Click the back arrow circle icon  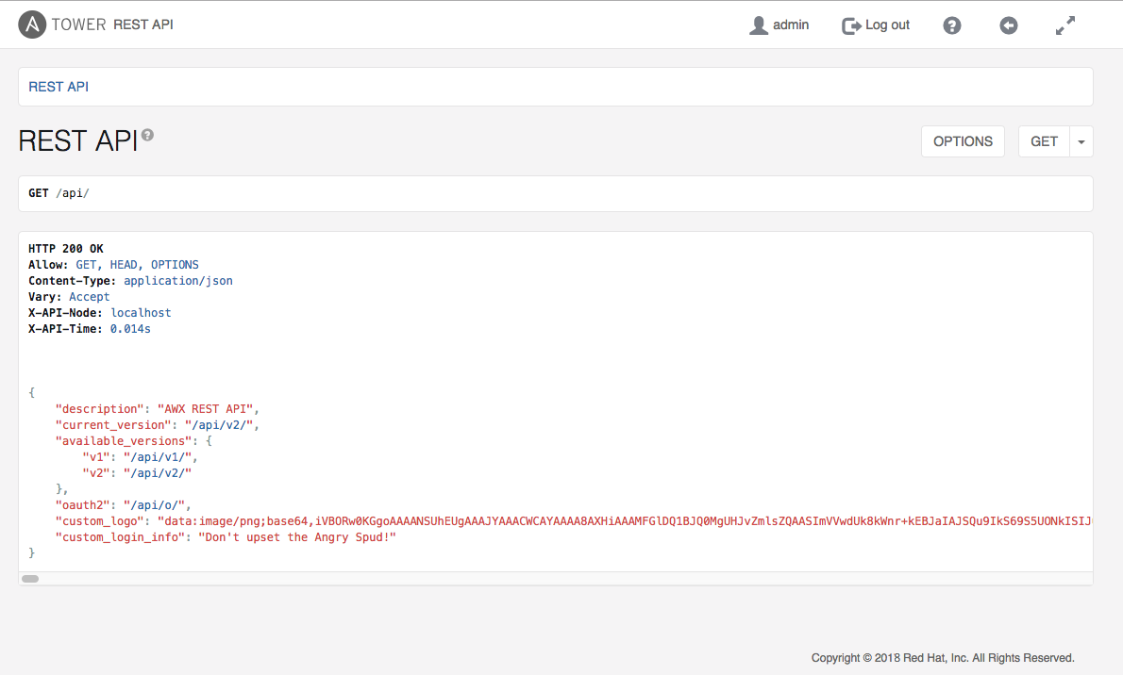tap(1009, 25)
